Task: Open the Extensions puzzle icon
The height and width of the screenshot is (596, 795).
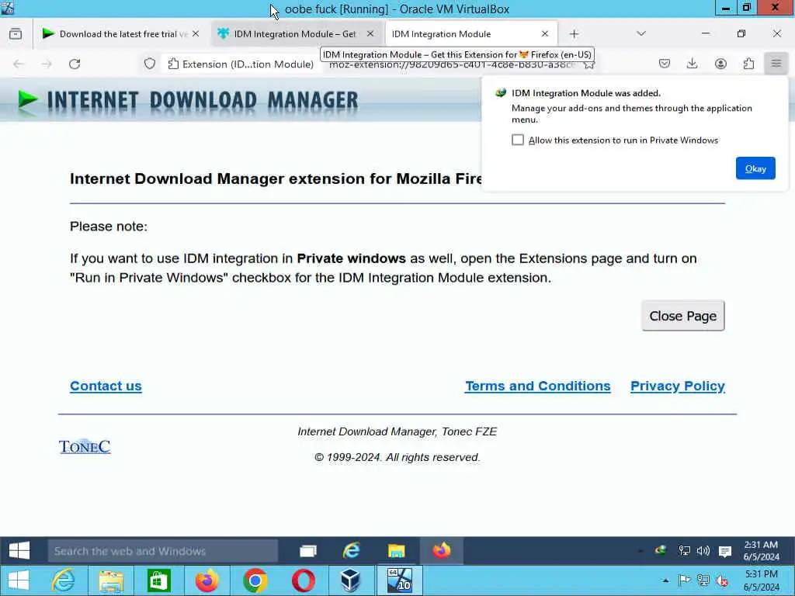Action: coord(748,64)
